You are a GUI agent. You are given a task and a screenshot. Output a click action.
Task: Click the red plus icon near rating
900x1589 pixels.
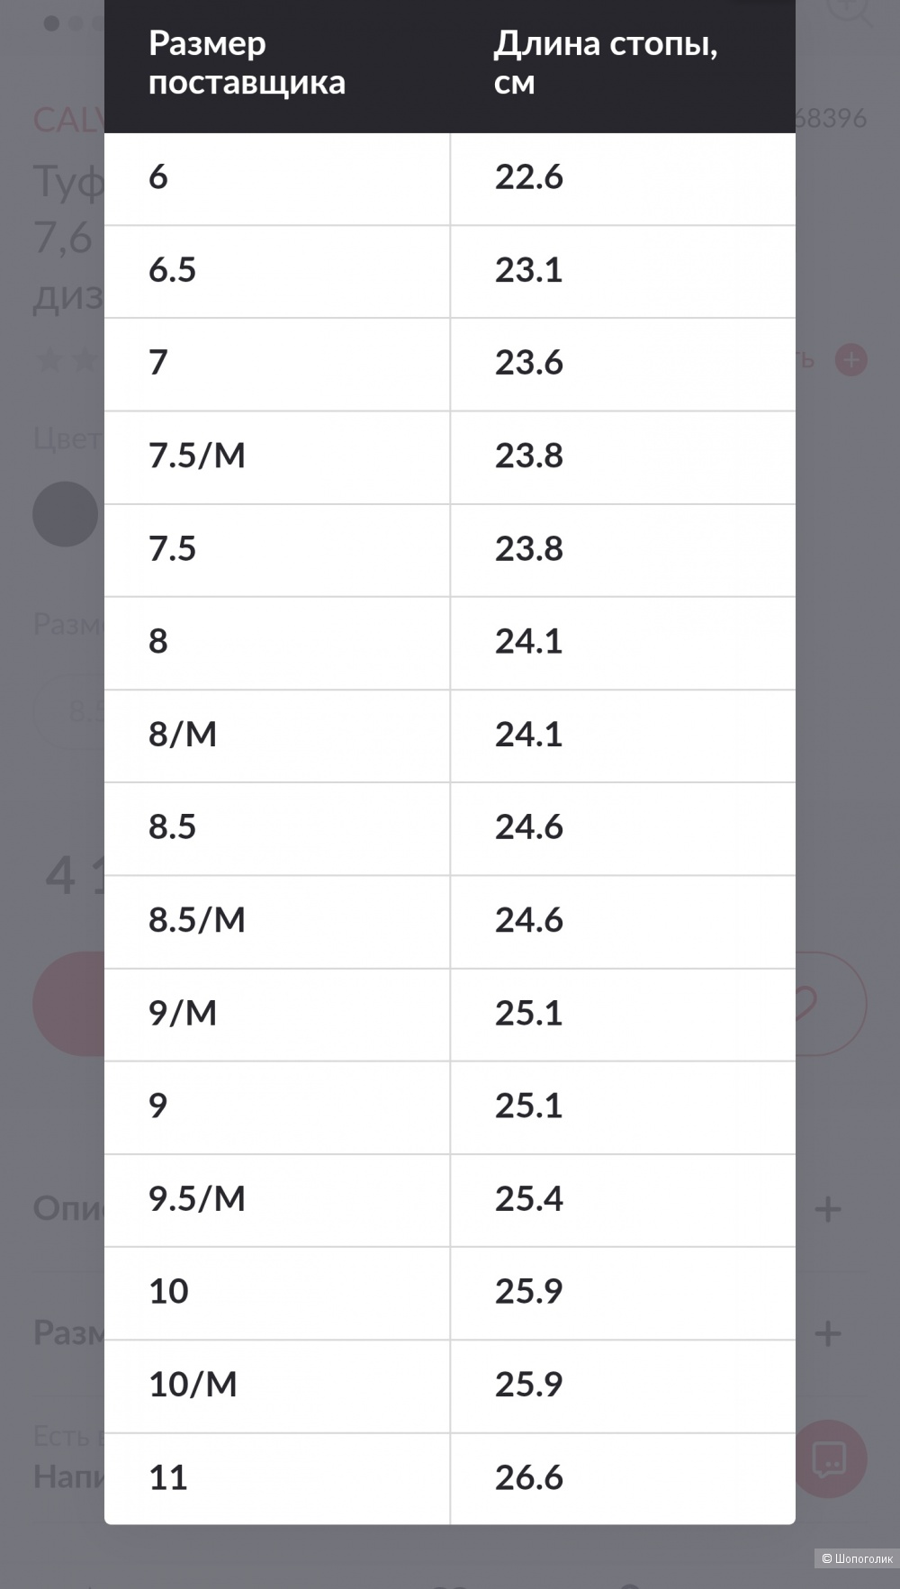(850, 360)
